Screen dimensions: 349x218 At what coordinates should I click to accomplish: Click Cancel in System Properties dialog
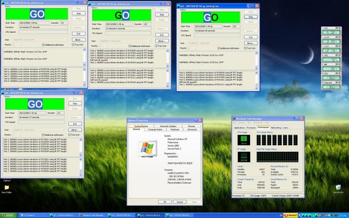click(x=179, y=202)
